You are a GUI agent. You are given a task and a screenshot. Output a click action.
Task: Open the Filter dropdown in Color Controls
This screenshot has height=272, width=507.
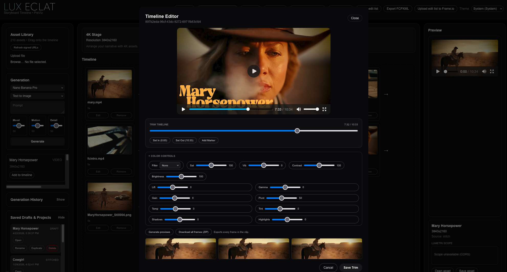(170, 165)
